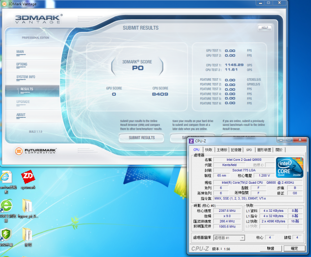Click the 3DMARK SCORE value P0

(x=138, y=68)
